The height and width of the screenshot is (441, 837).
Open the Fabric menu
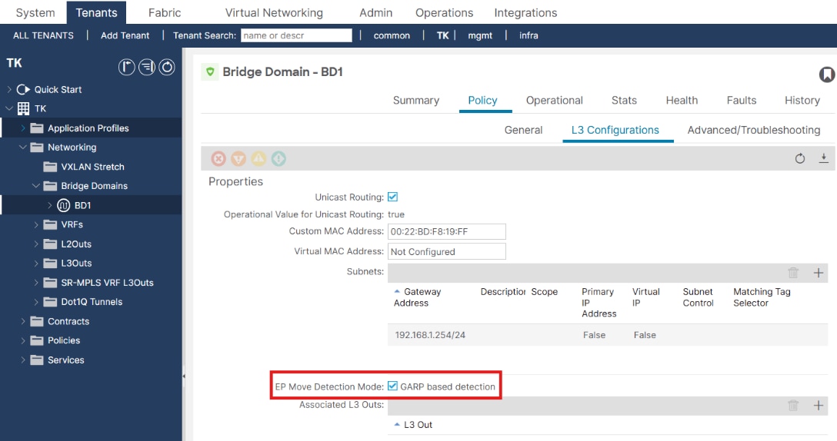pos(165,13)
